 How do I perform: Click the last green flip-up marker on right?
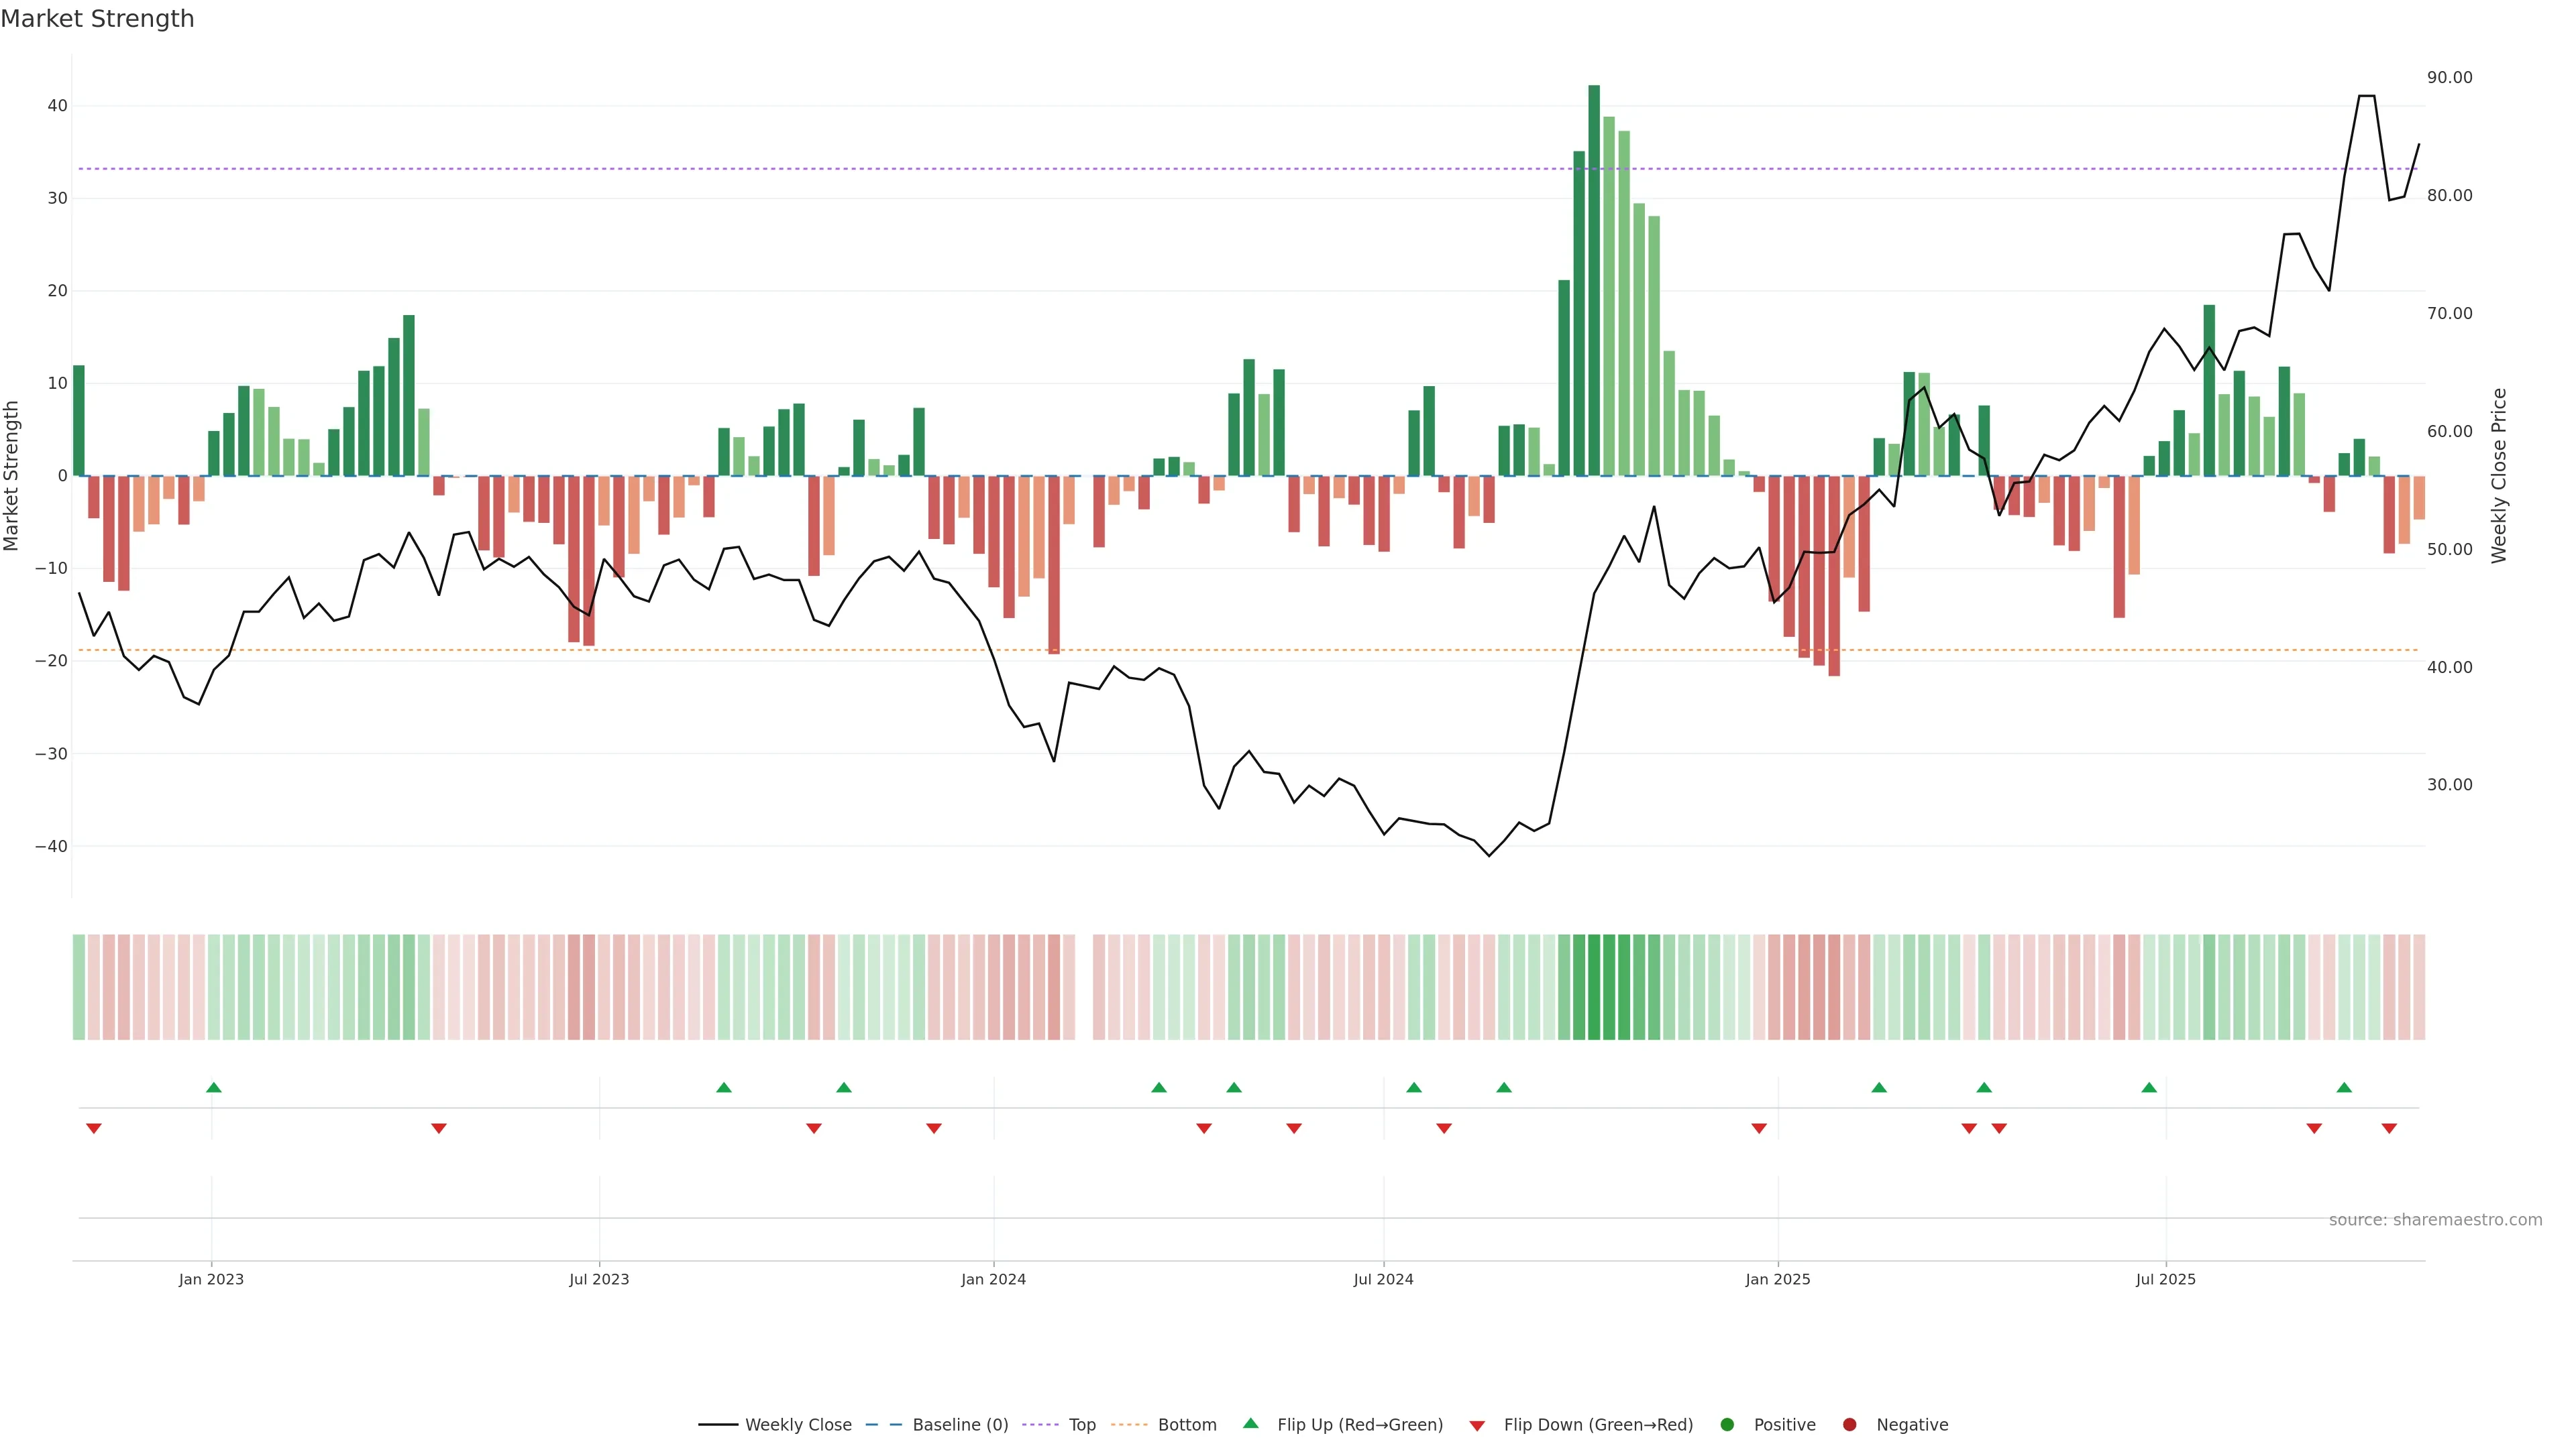[2344, 1087]
